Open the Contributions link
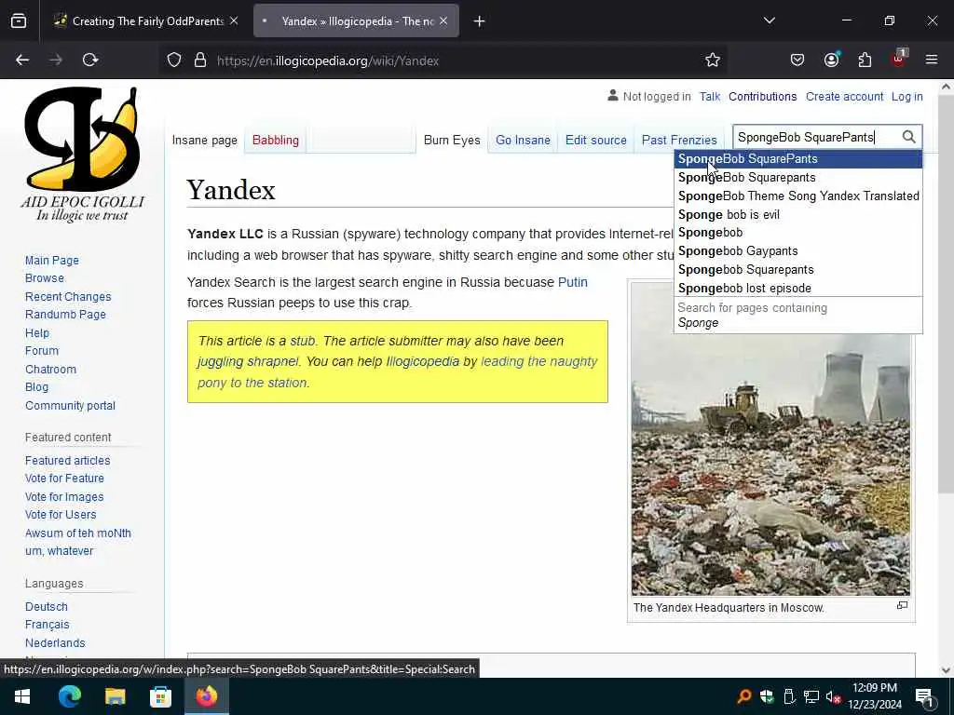The width and height of the screenshot is (954, 715). click(x=762, y=97)
